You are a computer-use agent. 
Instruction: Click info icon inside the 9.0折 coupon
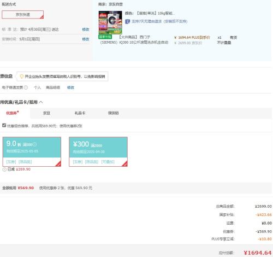[x=34, y=144]
